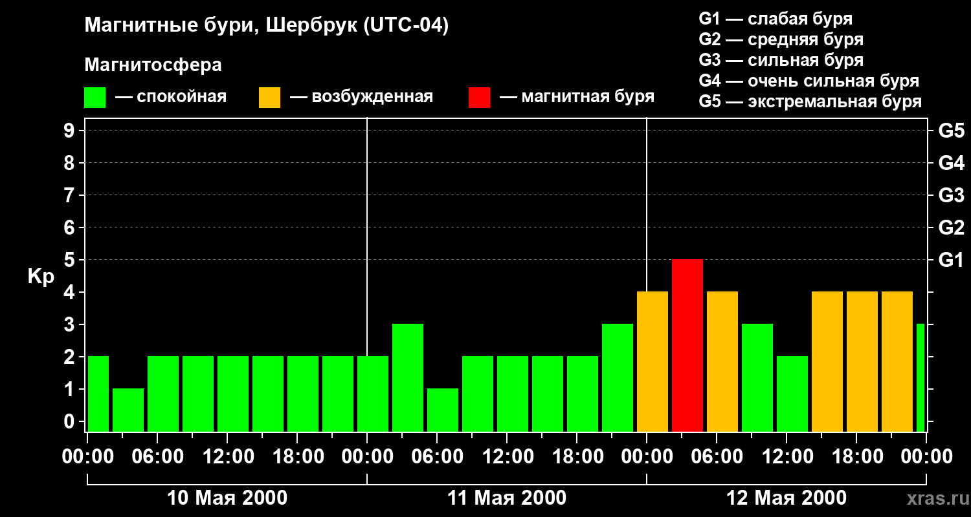
Task: Click the '12 Мая 2000' date label
Action: point(787,498)
